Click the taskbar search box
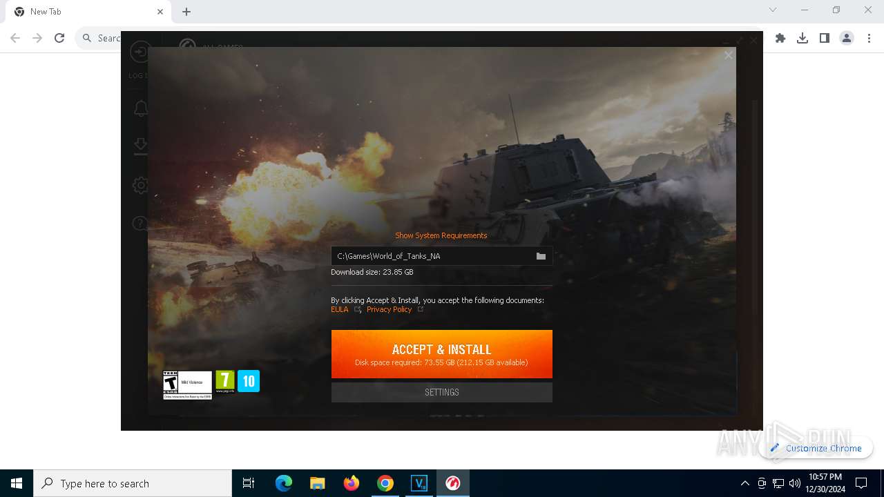The image size is (884, 497). [x=133, y=483]
